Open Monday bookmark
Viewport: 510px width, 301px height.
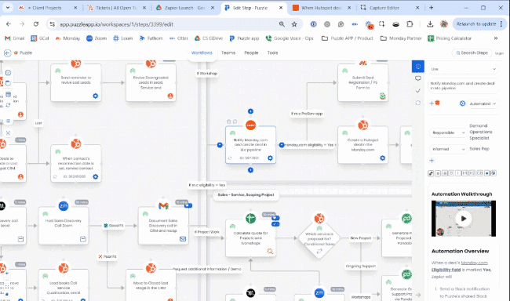[67, 38]
